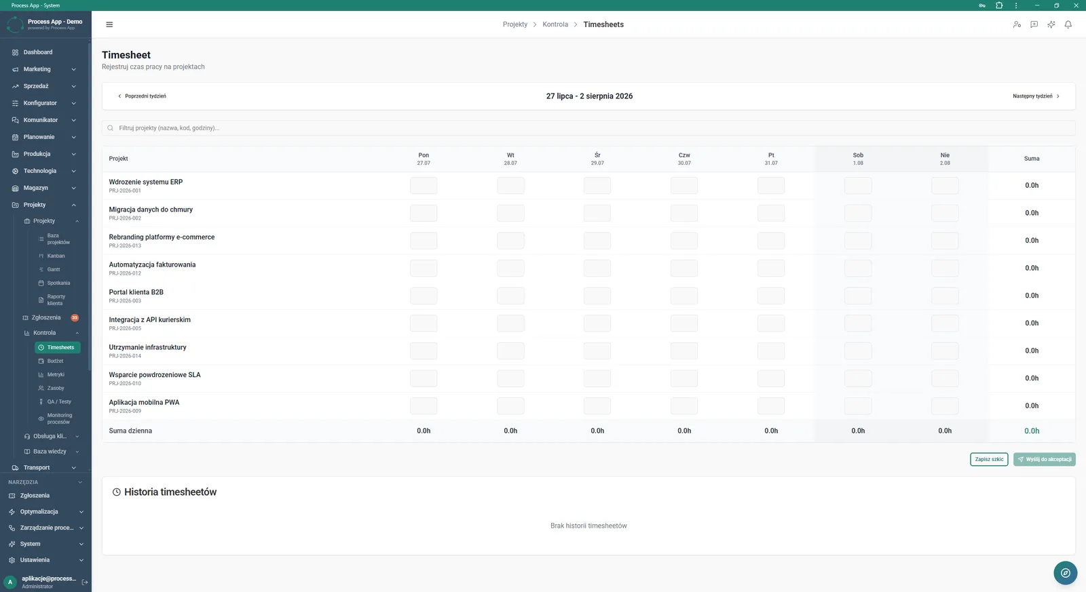Open Baza projektów in sidebar

(58, 239)
